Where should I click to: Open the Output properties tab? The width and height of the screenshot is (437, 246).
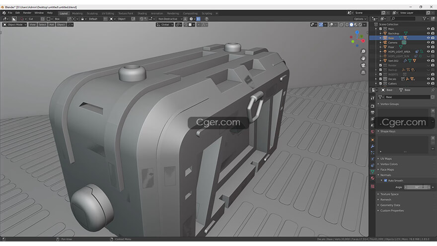(x=372, y=113)
